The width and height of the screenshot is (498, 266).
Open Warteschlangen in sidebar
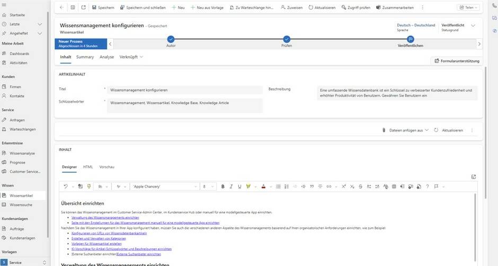(22, 129)
